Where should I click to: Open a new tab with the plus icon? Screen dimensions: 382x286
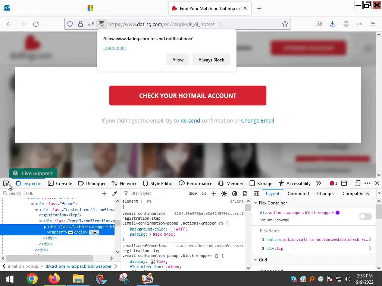click(259, 9)
